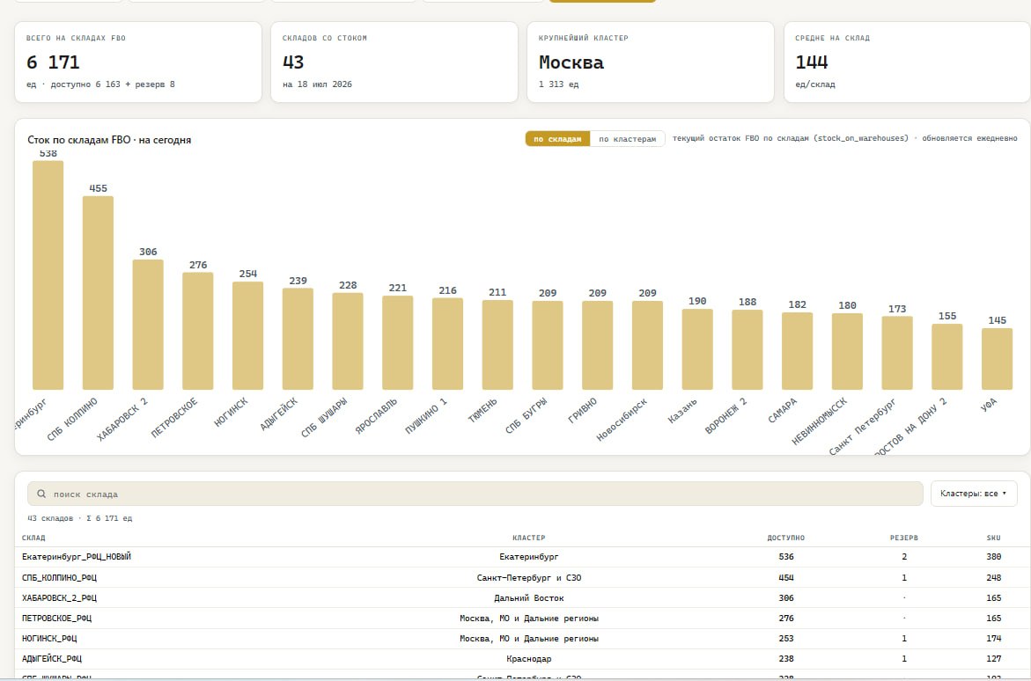1031x681 pixels.
Task: Select the ПЕТРОВСКОЕ_РФЦ warehouse name
Action: [x=56, y=619]
